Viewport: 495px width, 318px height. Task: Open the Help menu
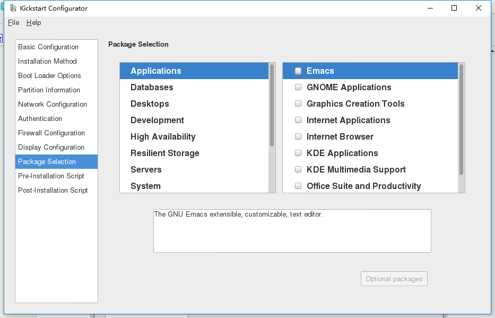[33, 22]
